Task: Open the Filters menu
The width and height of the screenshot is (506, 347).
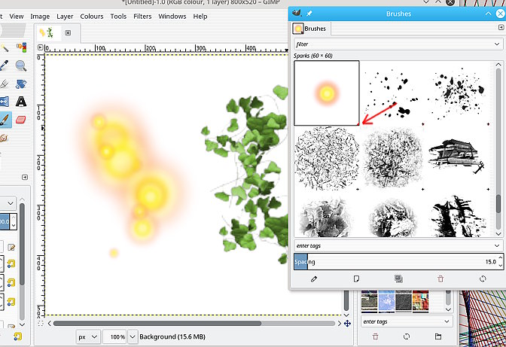Action: (x=142, y=16)
